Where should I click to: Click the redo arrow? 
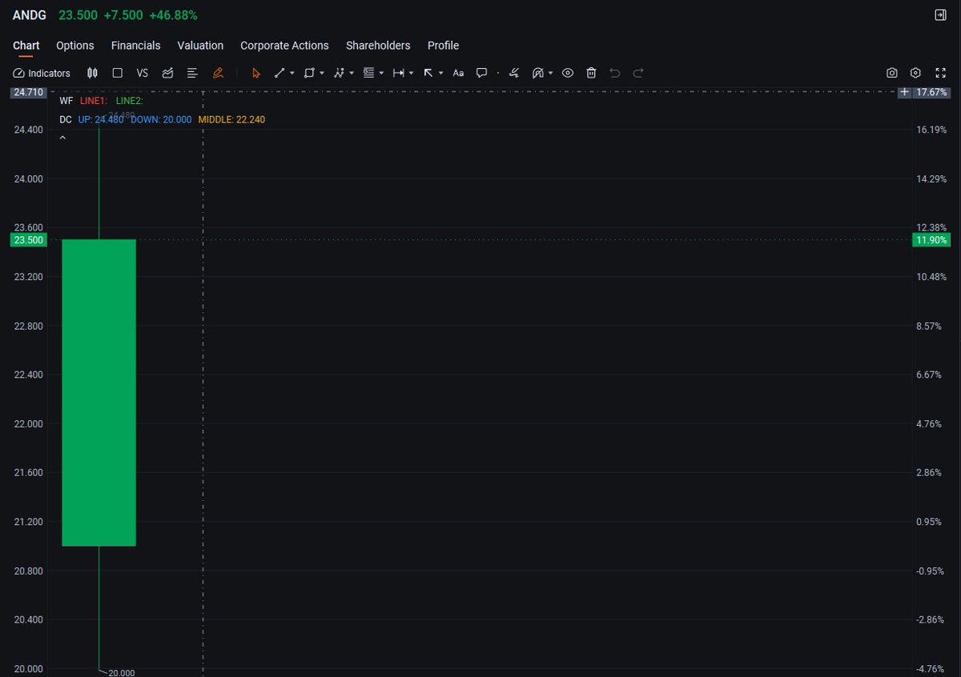point(638,73)
